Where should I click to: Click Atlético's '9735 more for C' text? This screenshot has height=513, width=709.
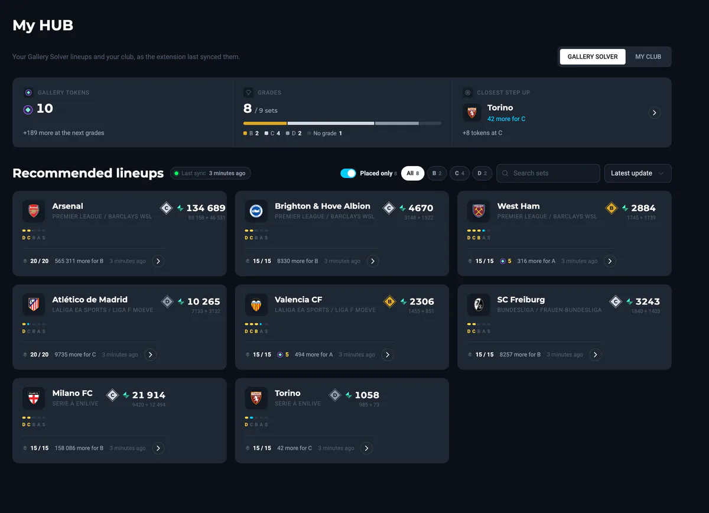75,355
